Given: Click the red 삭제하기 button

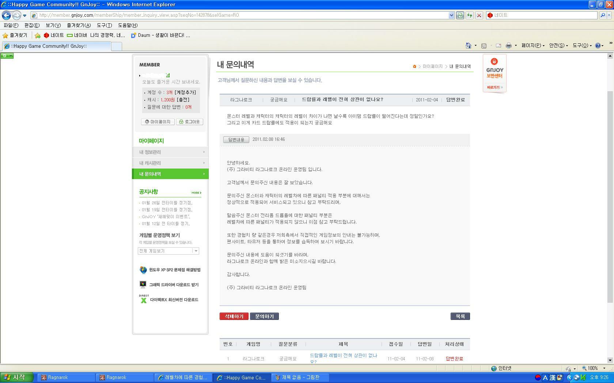Looking at the screenshot, I should point(234,316).
